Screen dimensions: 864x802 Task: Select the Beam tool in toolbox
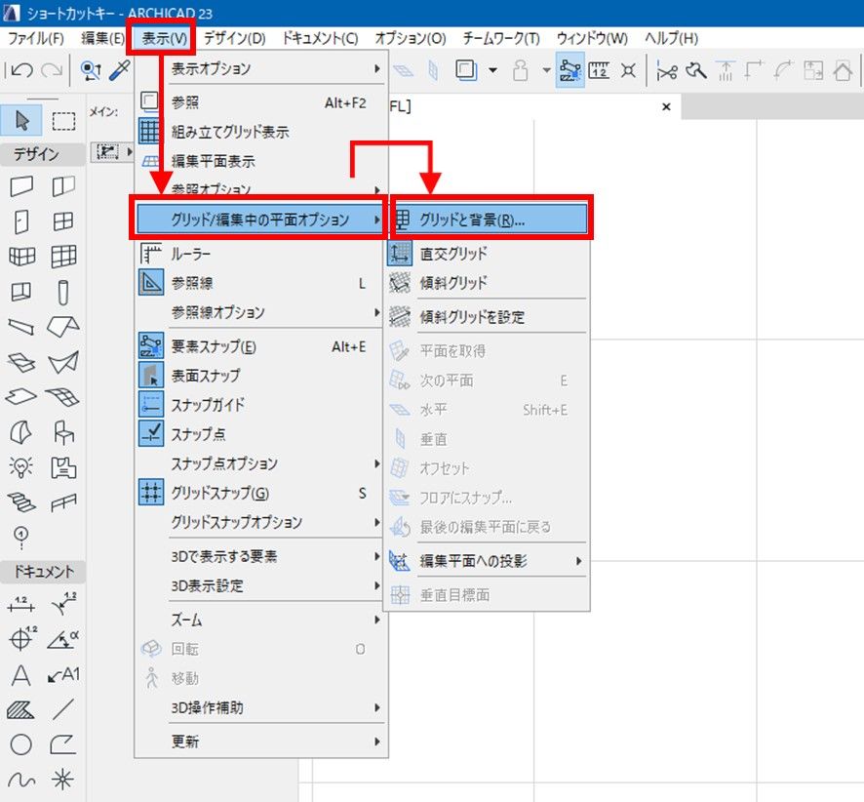click(x=21, y=328)
